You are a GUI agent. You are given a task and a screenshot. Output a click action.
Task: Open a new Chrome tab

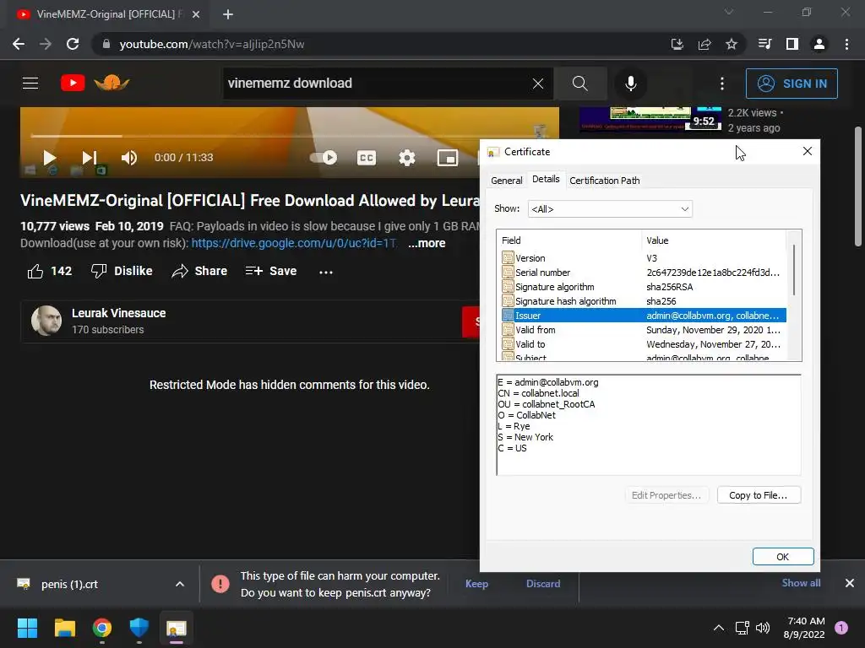[x=228, y=14]
